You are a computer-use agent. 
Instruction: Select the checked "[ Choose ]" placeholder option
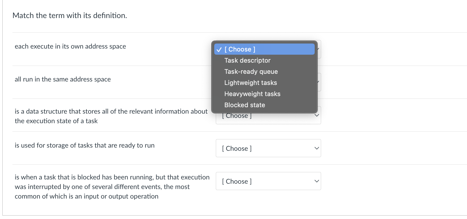tap(240, 49)
